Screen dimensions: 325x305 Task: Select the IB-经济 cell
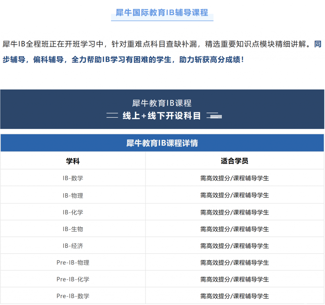point(73,246)
